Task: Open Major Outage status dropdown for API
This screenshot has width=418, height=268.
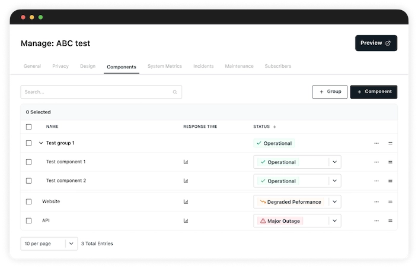Action: 335,220
